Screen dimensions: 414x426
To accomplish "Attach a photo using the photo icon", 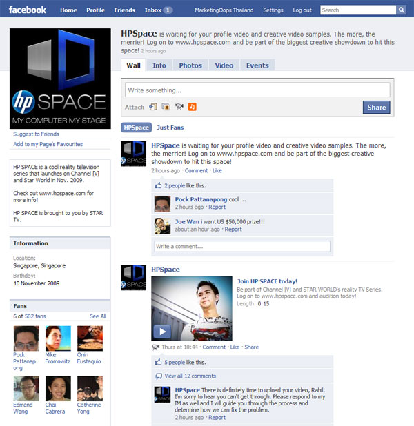I will pyautogui.click(x=166, y=107).
